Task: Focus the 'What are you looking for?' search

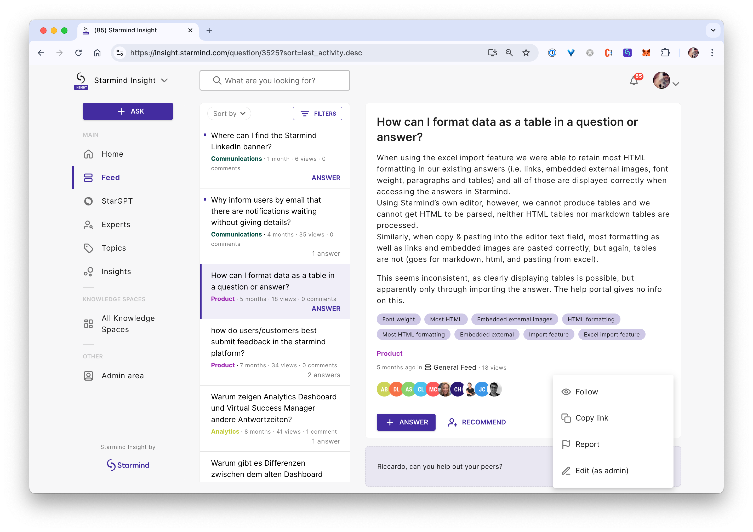Action: click(275, 81)
